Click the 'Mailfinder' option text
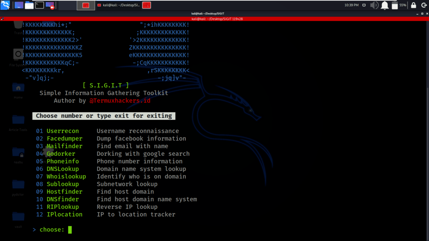429x241 pixels. point(65,146)
